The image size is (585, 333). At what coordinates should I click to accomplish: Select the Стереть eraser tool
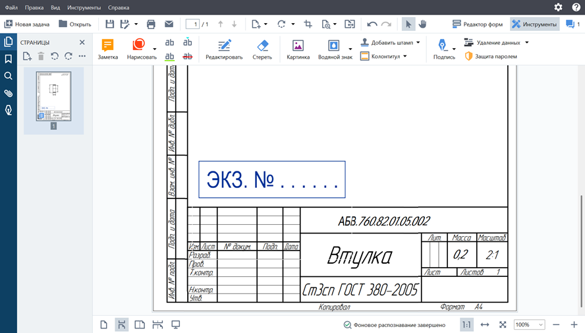tap(262, 46)
